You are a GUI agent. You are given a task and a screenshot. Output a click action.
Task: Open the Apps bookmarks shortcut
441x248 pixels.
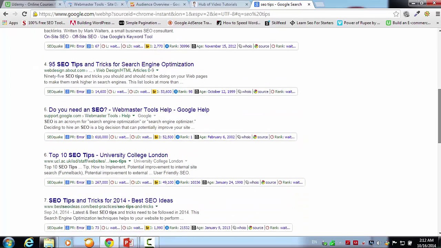(x=10, y=23)
